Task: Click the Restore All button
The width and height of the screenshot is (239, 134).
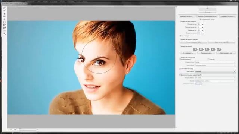Action: point(221,42)
